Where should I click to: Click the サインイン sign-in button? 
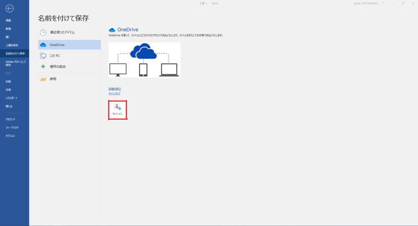pos(118,110)
